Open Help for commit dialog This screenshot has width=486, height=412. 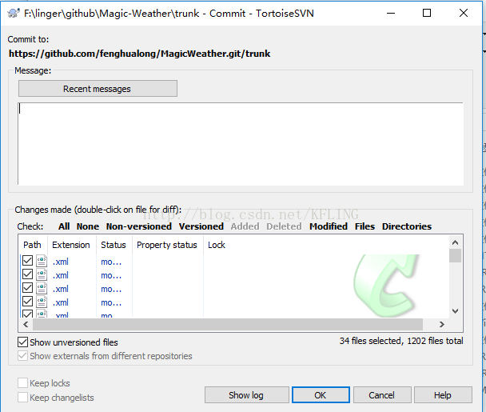point(443,395)
